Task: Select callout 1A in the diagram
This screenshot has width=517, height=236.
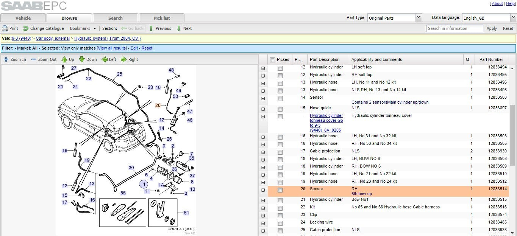Action: 161,185
